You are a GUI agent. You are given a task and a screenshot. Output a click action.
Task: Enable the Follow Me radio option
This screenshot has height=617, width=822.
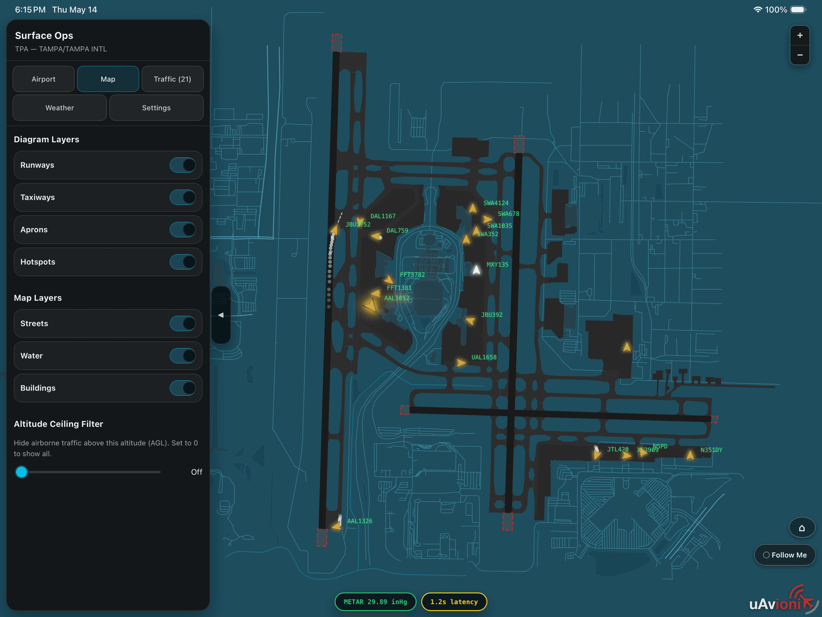pos(785,555)
